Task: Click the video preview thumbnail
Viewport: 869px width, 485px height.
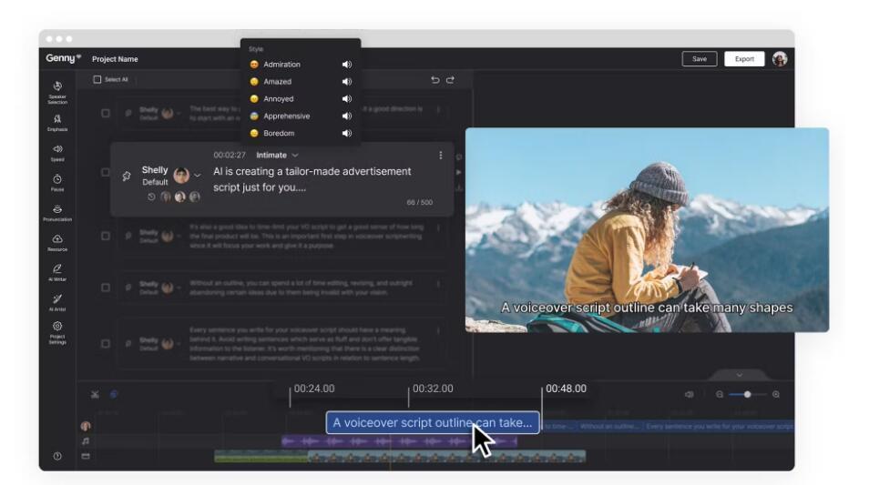Action: (x=647, y=230)
